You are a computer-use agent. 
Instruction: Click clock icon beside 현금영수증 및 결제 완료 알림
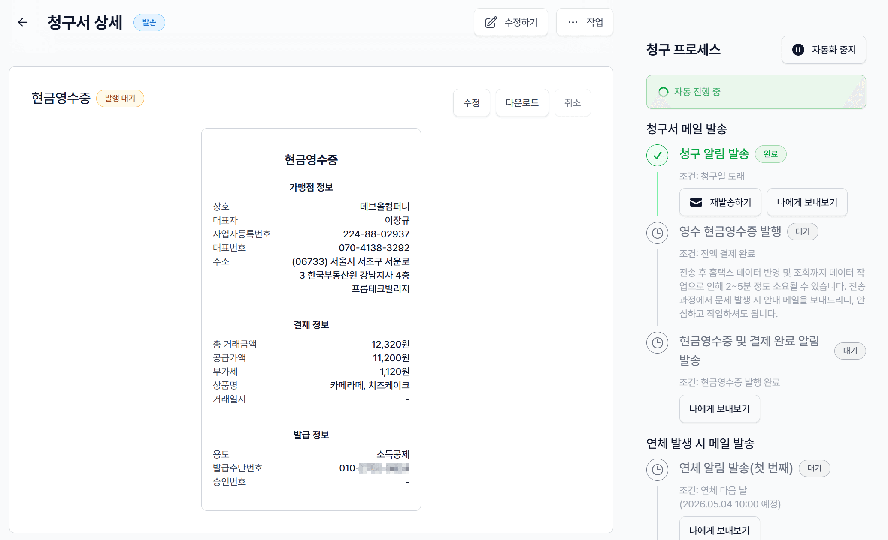point(657,342)
